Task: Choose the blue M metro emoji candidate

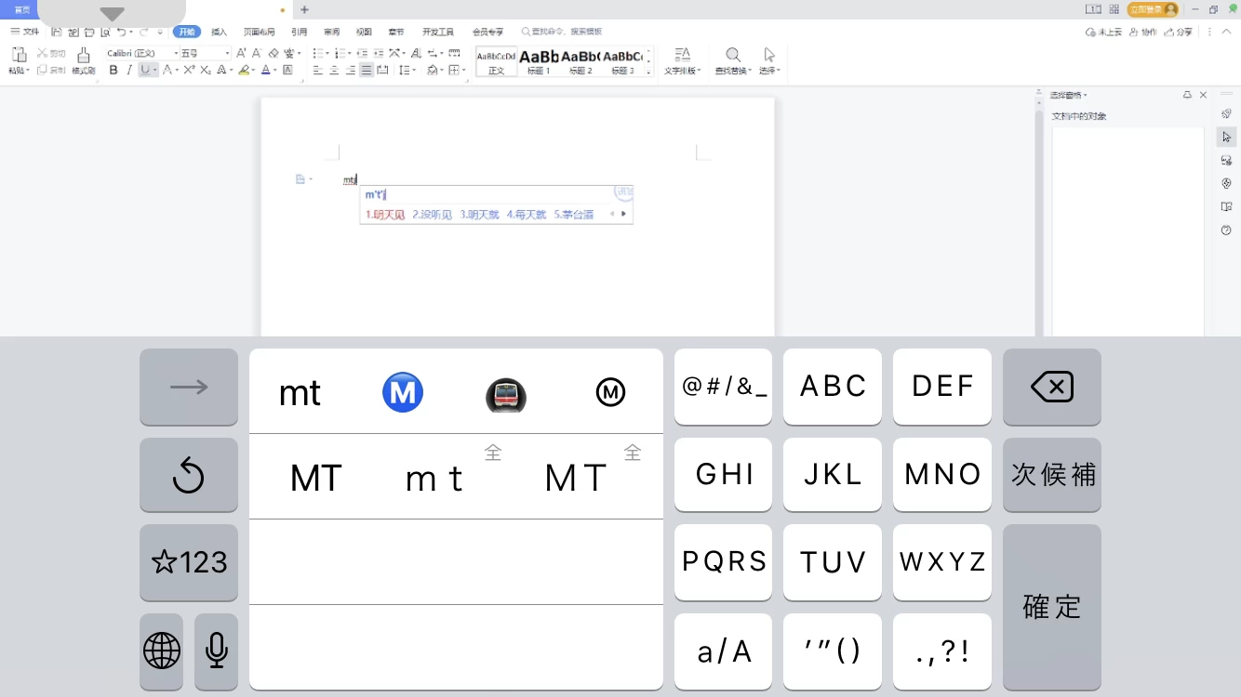Action: 403,393
